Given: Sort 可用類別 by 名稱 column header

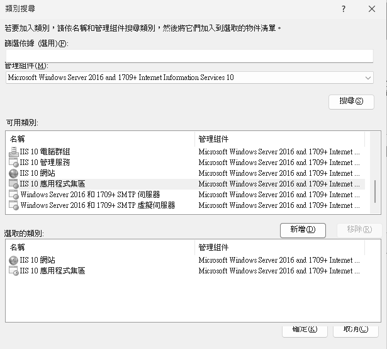Looking at the screenshot, I should pos(101,139).
